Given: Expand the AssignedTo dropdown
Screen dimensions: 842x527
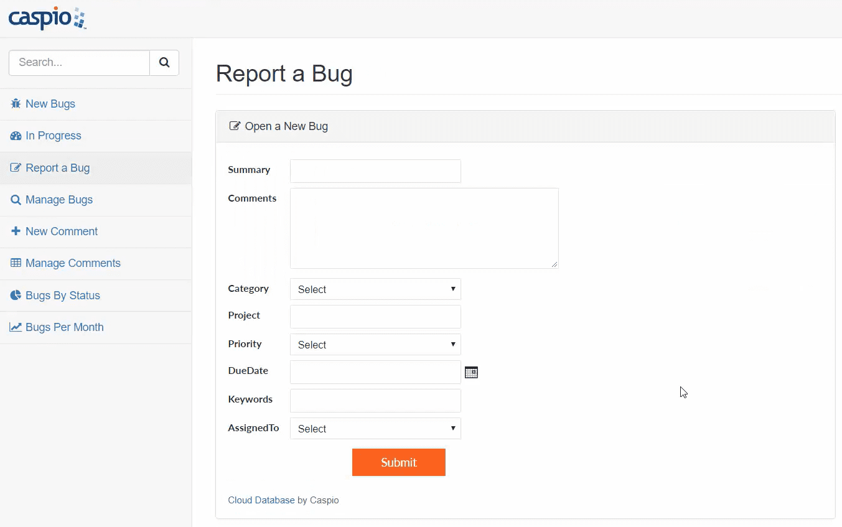Looking at the screenshot, I should click(x=375, y=429).
